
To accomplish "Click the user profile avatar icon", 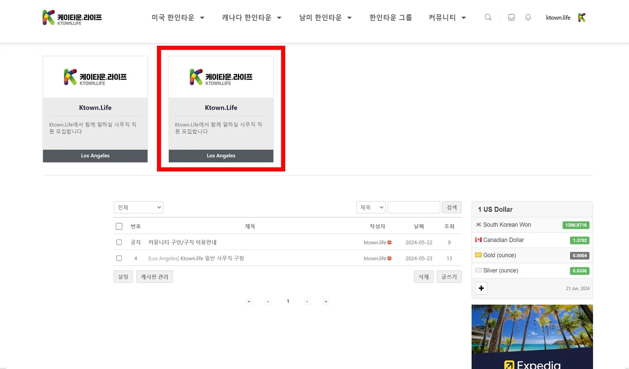I will (x=582, y=18).
